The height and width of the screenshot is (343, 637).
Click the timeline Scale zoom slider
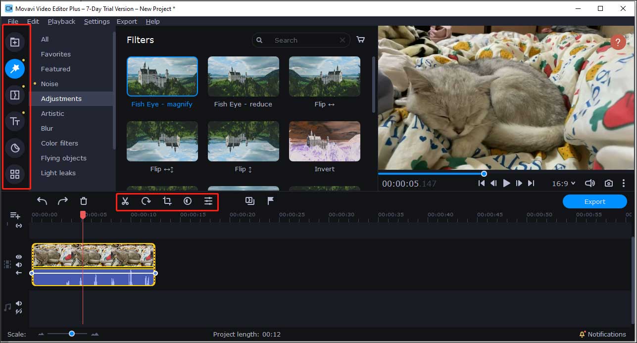(x=72, y=334)
